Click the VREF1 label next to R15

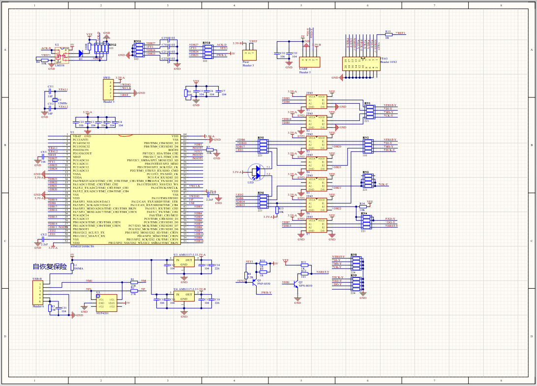[x=400, y=33]
